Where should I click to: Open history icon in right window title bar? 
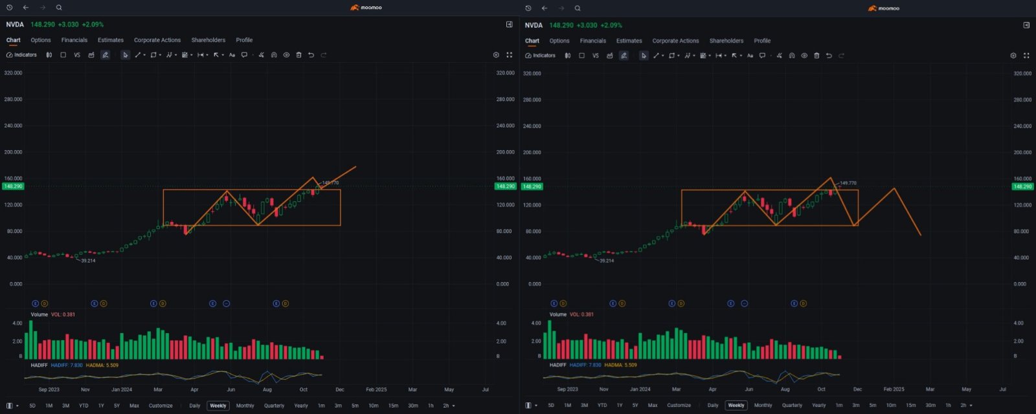click(528, 8)
